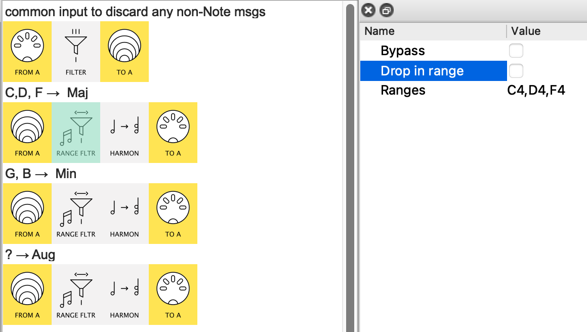Click TO A output in common input row

pos(124,52)
